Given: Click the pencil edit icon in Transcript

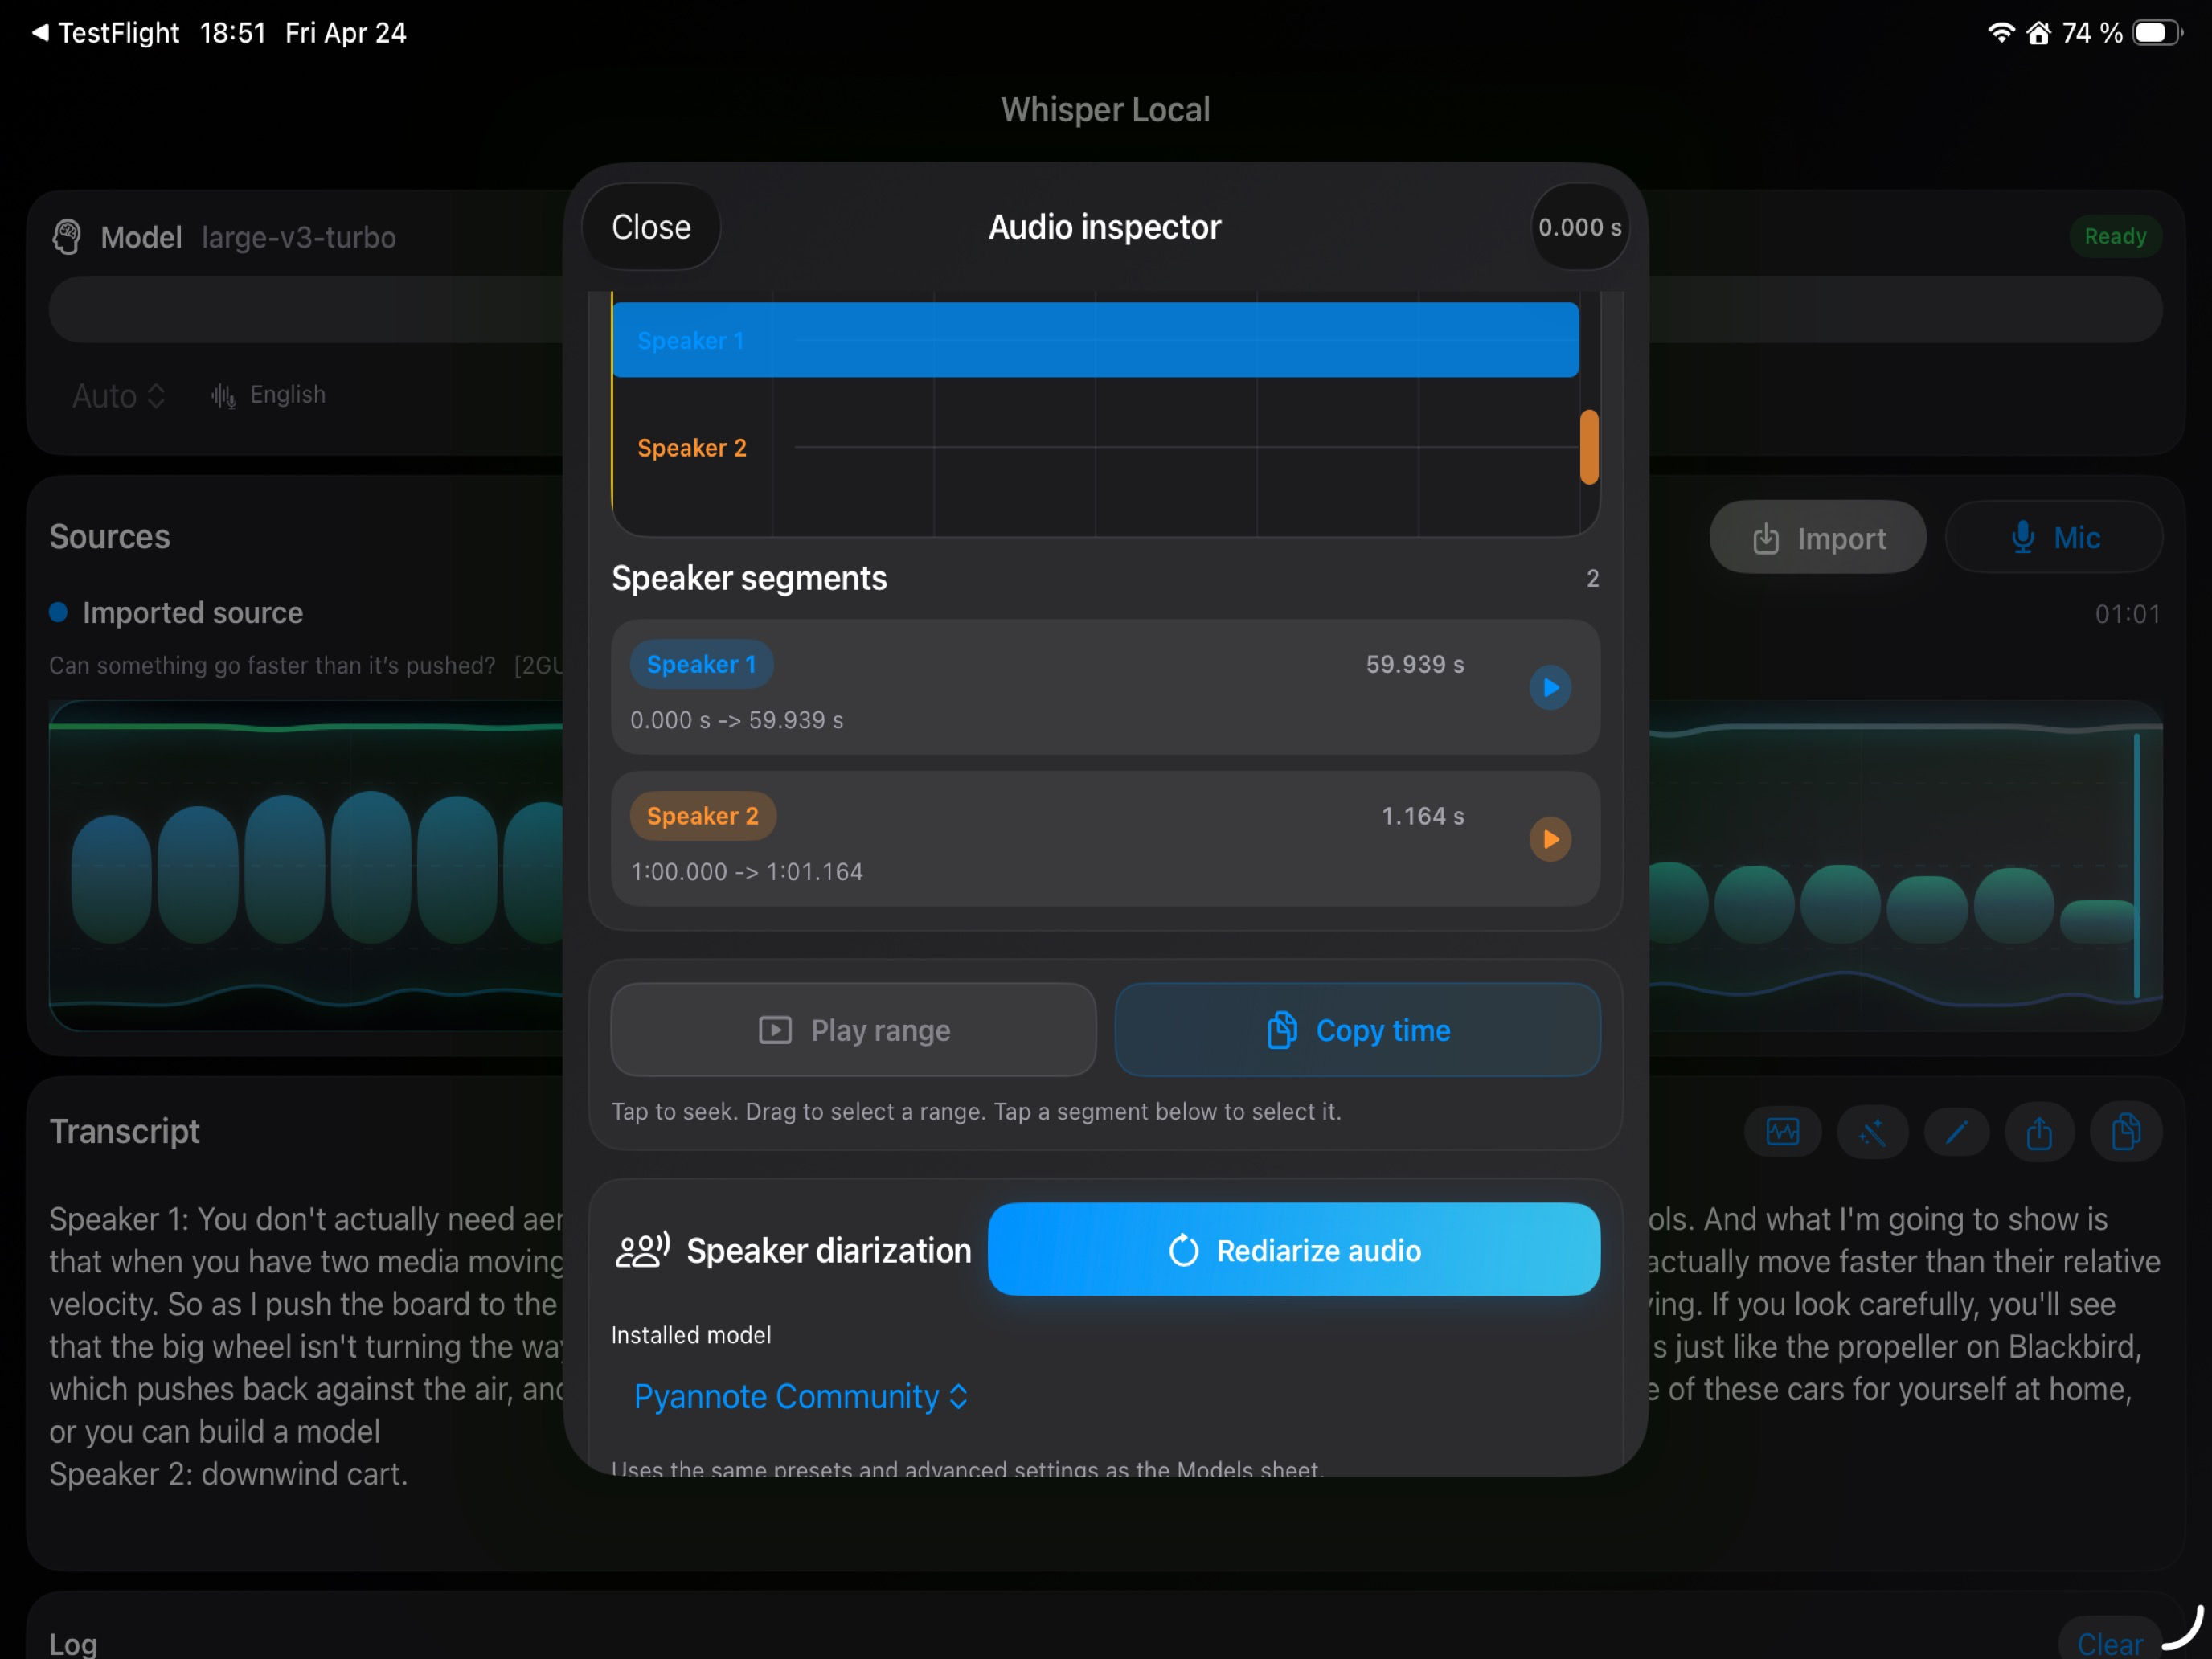Looking at the screenshot, I should pos(1956,1132).
